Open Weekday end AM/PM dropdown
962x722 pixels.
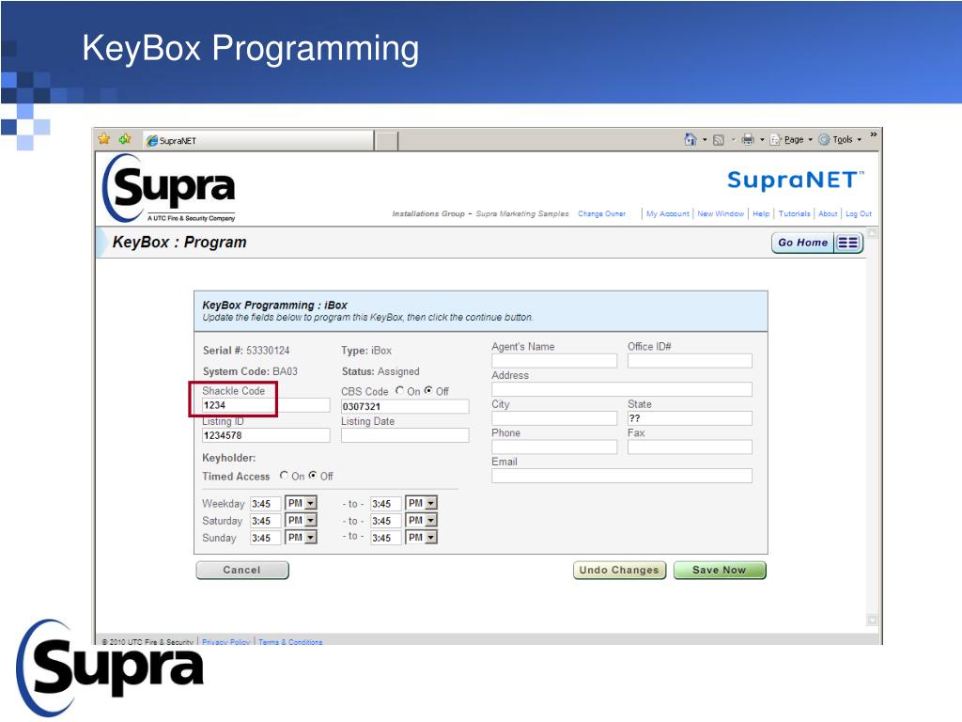coord(421,504)
